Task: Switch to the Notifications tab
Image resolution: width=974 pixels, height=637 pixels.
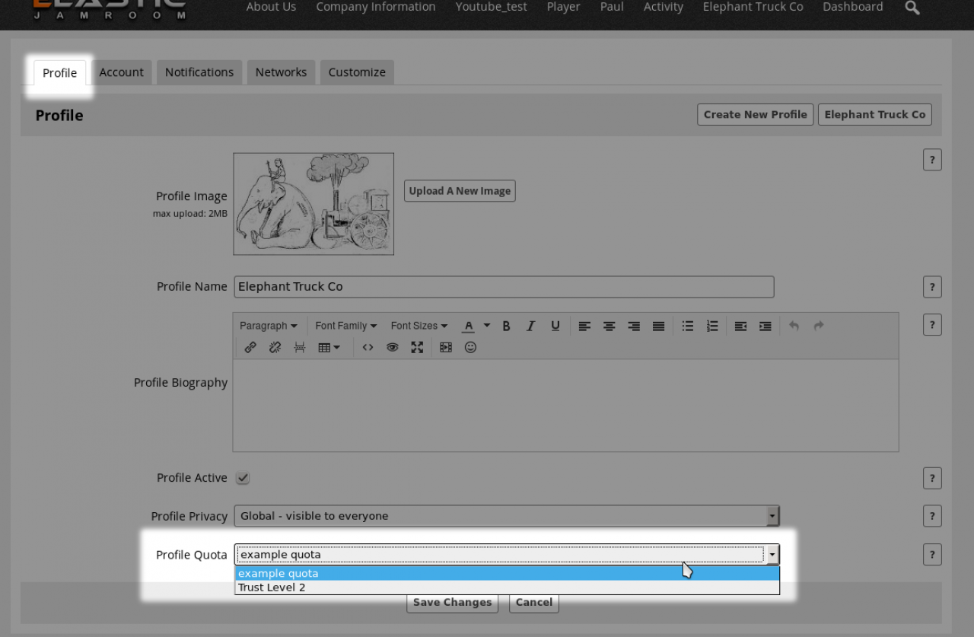Action: tap(199, 72)
